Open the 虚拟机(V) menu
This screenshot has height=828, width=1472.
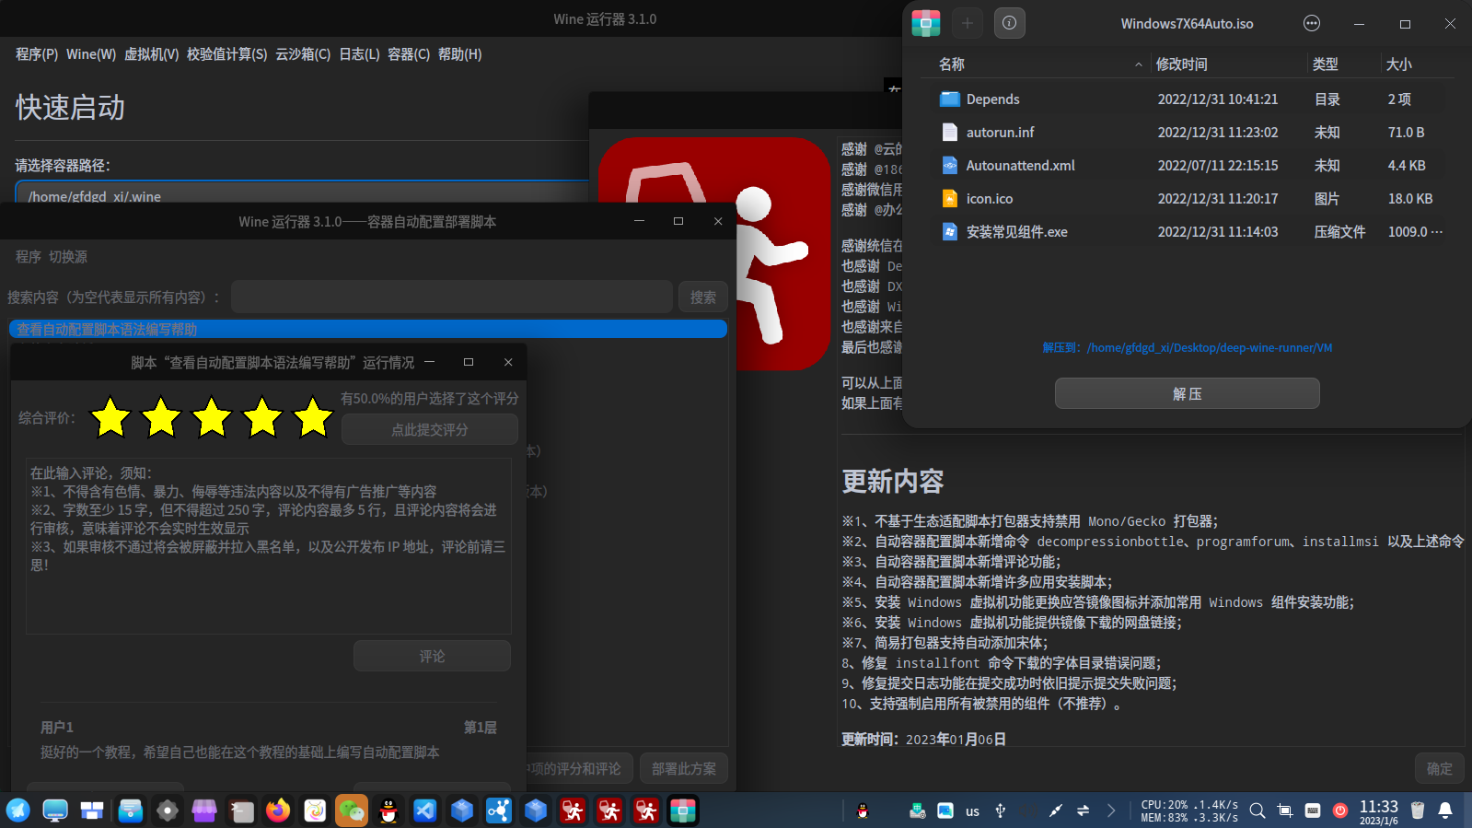coord(152,54)
